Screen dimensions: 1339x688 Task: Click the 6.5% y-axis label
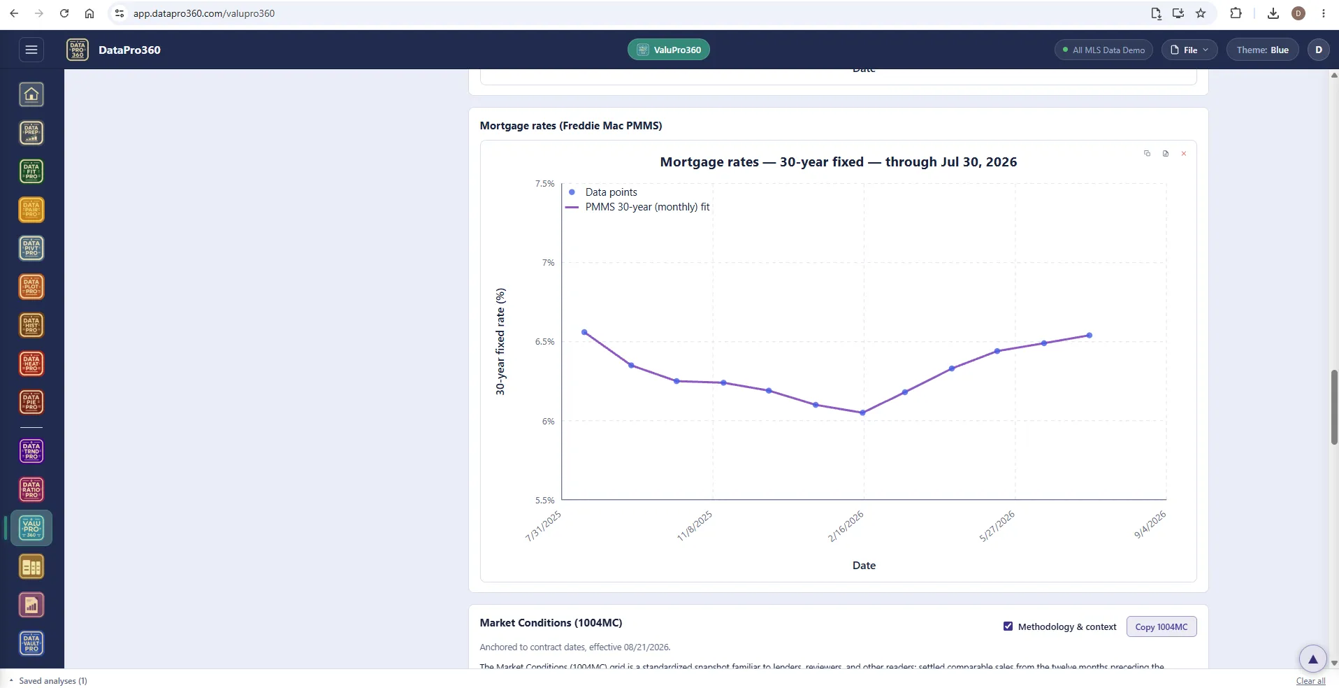pos(544,342)
